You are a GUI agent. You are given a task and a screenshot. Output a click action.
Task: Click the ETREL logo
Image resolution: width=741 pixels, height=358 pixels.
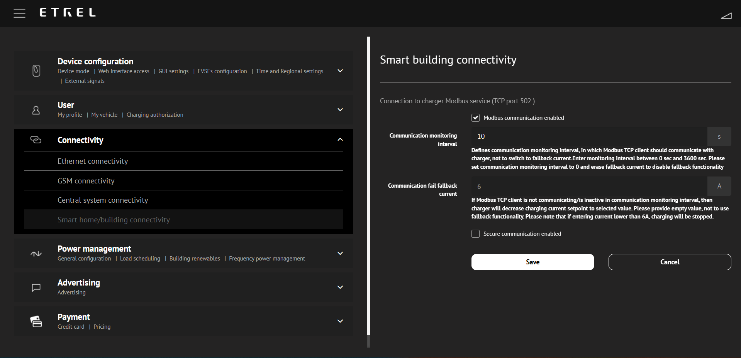68,13
